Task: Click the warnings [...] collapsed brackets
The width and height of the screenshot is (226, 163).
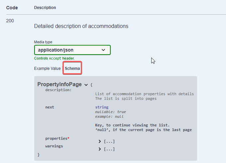Action: pyautogui.click(x=109, y=149)
